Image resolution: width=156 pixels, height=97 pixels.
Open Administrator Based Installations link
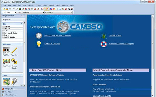107,75
